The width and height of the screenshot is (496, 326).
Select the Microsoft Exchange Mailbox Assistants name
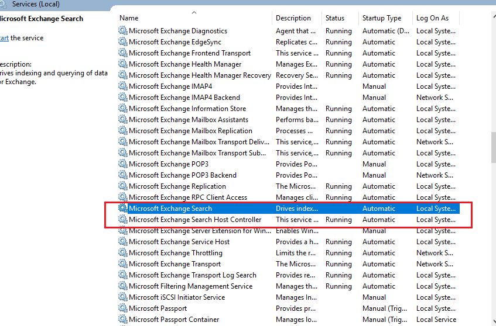[189, 120]
